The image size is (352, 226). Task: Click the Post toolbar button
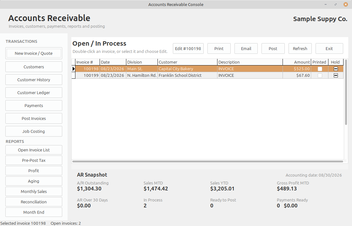(273, 48)
